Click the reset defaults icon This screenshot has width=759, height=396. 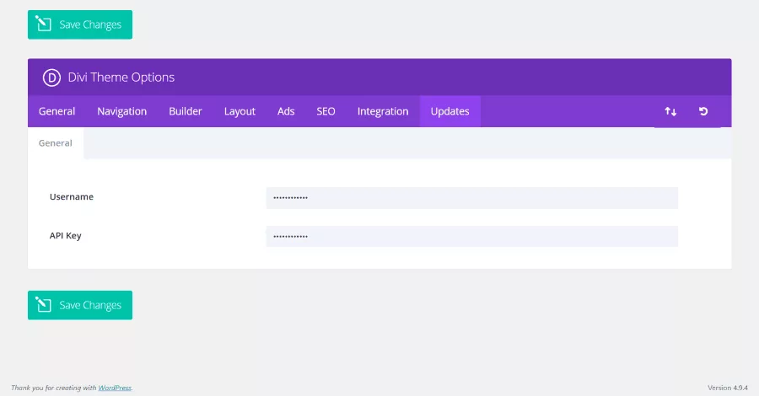(703, 112)
